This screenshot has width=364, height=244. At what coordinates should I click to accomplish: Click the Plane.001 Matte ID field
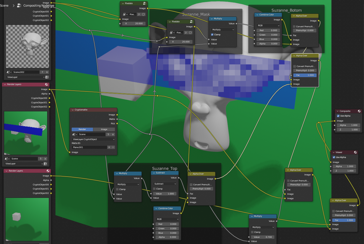point(89,147)
